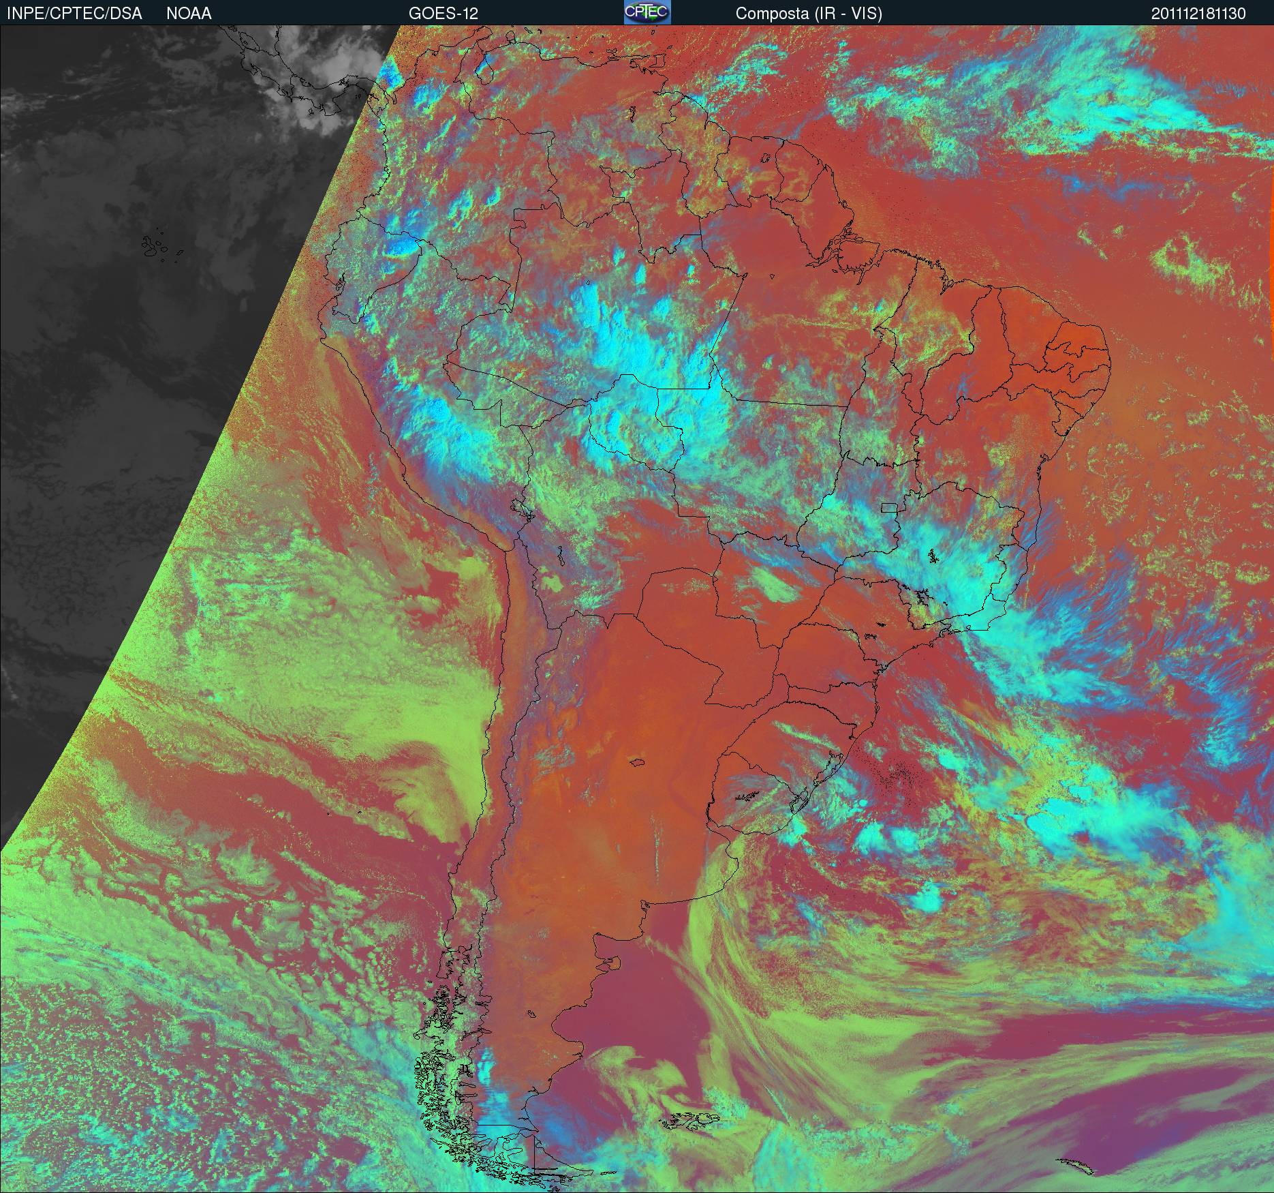The width and height of the screenshot is (1274, 1193).
Task: Click the NOAA label in the header
Action: click(189, 14)
